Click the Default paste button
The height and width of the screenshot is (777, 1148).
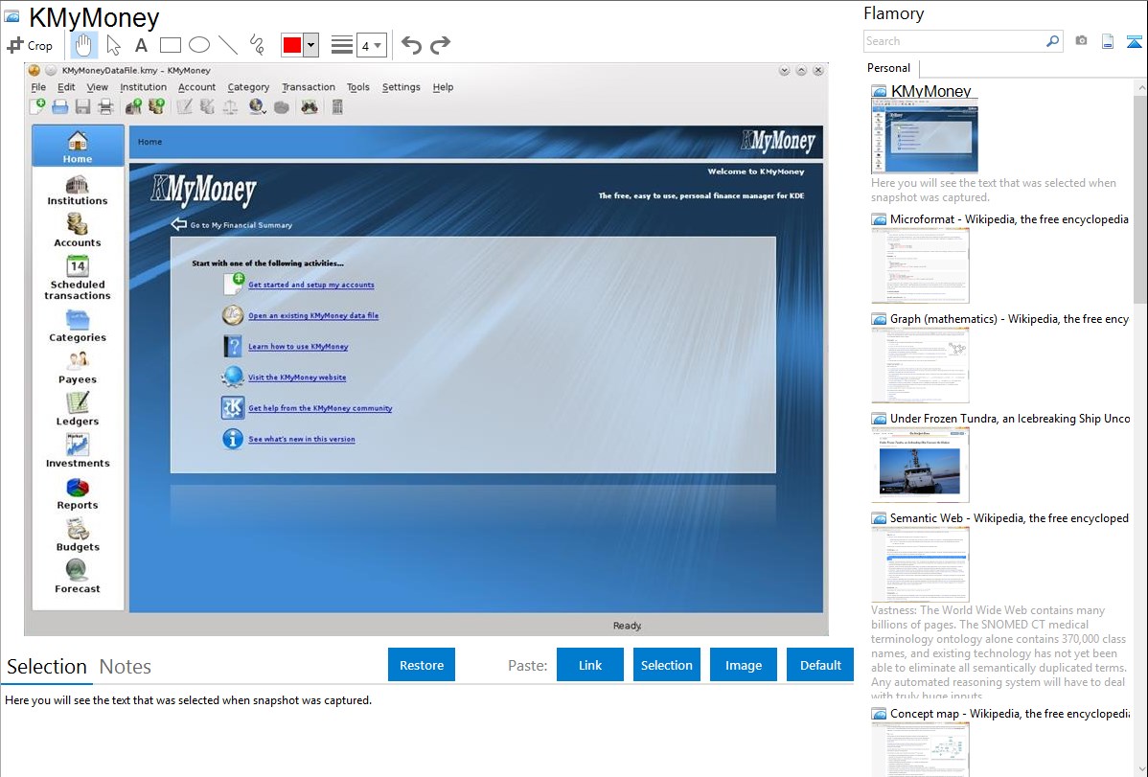point(820,665)
